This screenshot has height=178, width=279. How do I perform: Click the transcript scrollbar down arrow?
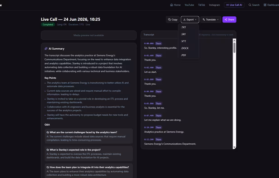[x=234, y=147]
